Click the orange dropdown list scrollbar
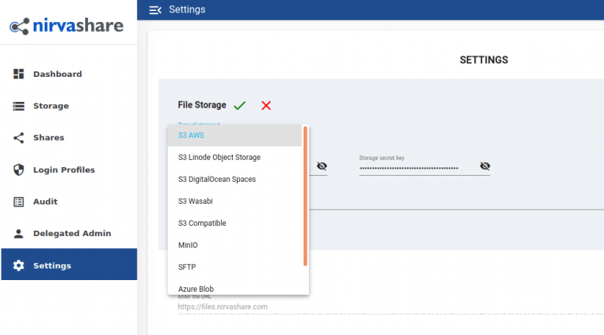This screenshot has width=604, height=335. tap(305, 196)
